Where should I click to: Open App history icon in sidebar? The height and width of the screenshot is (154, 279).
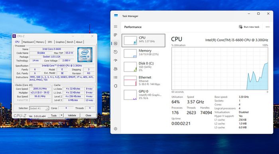pos(116,52)
